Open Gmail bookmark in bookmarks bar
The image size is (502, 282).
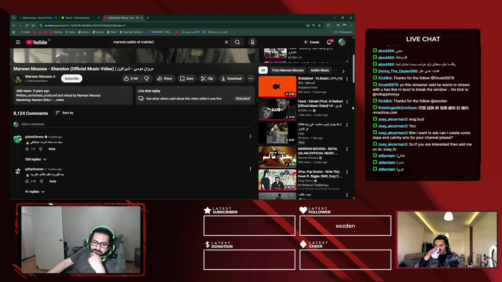[25, 32]
